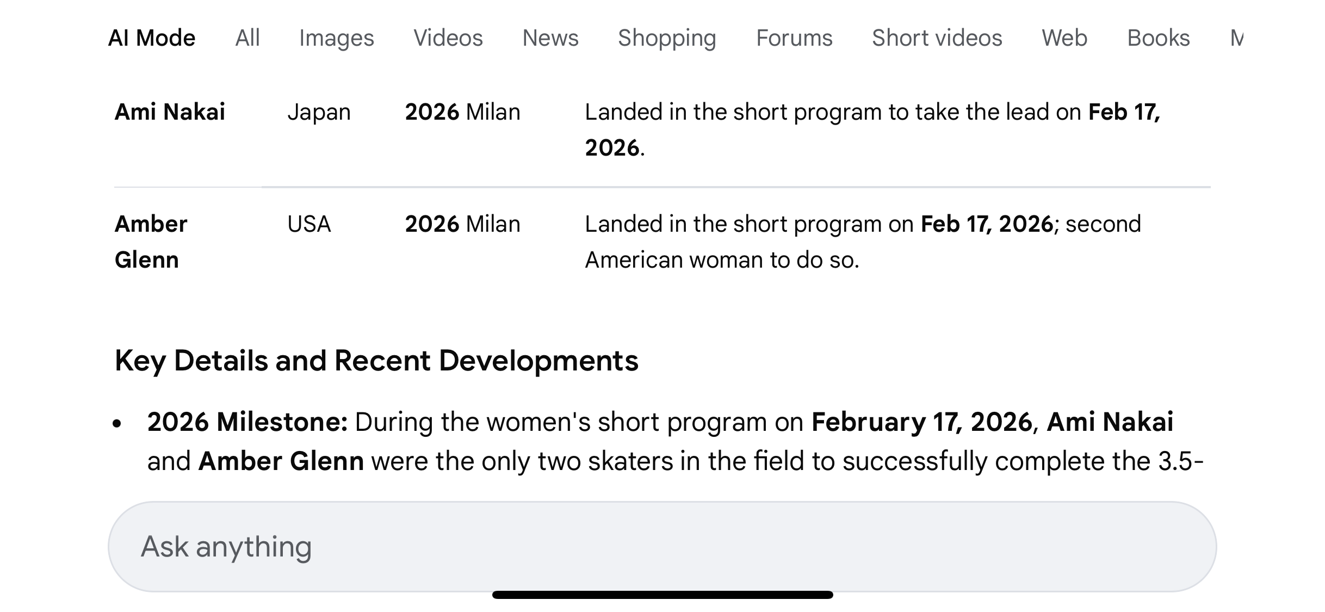Switch to the AI Mode tab
This screenshot has width=1325, height=612.
[x=152, y=38]
